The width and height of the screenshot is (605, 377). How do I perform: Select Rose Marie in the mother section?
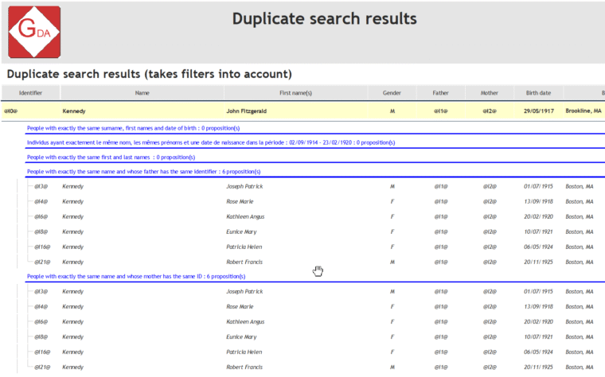click(x=240, y=306)
